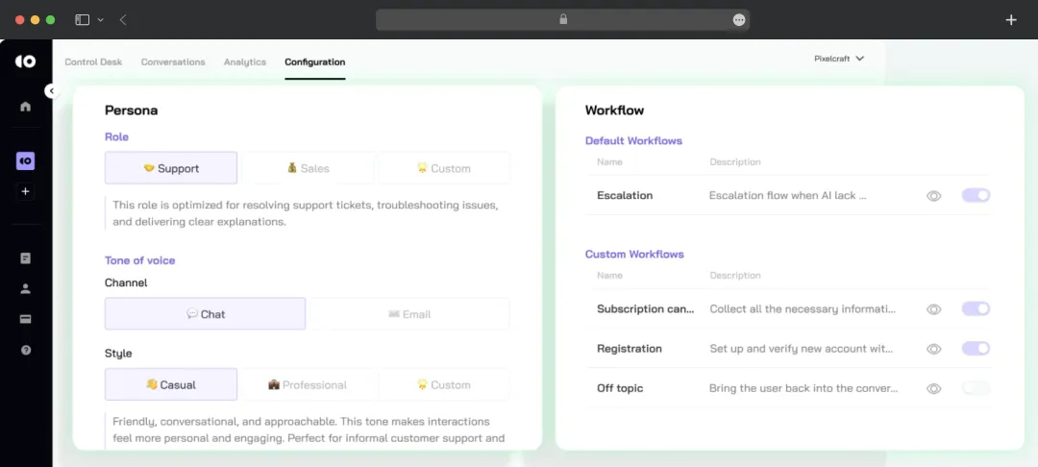Viewport: 1038px width, 467px height.
Task: Switch to Conversations tab
Action: tap(173, 62)
